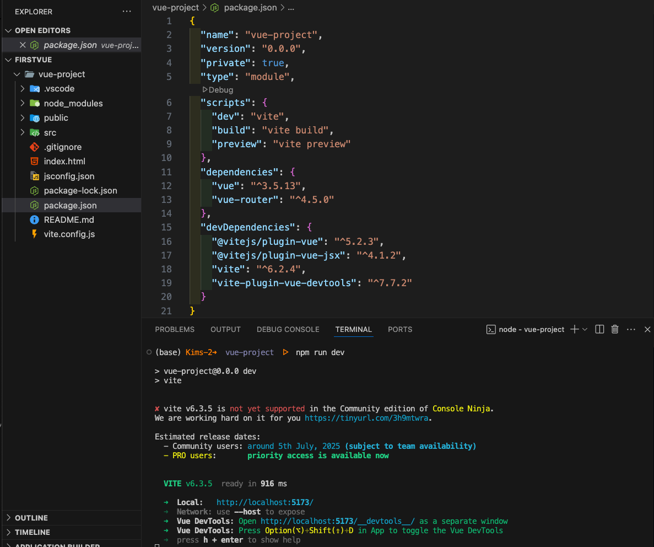Click the Debug code lens above scripts

pyautogui.click(x=218, y=90)
